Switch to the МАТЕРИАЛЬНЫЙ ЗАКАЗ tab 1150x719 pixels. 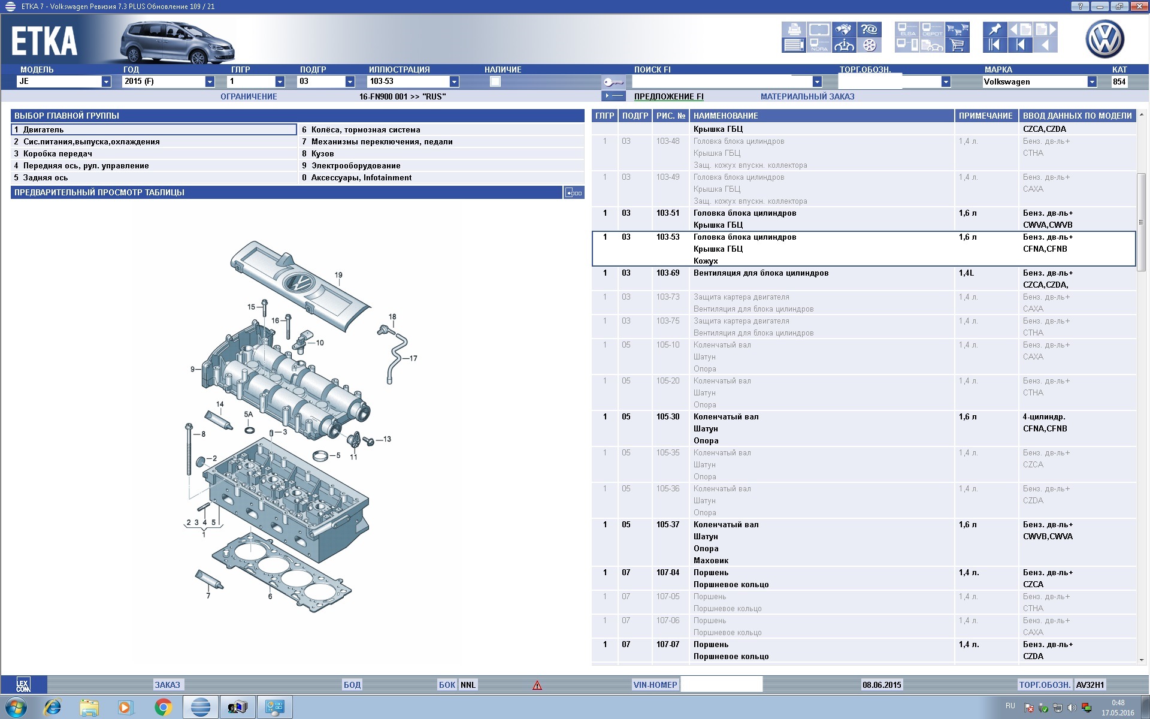coord(807,96)
